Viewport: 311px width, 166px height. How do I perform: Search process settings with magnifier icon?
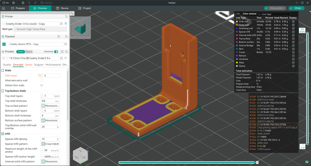pos(66,58)
